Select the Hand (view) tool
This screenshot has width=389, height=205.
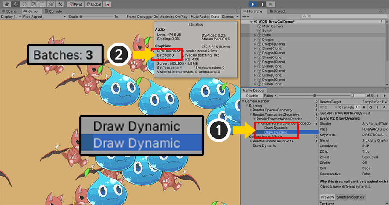pos(6,4)
